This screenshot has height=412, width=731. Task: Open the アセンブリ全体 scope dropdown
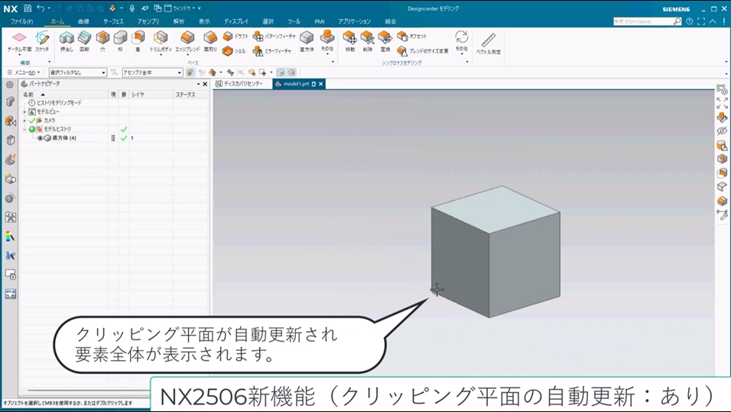tap(151, 72)
